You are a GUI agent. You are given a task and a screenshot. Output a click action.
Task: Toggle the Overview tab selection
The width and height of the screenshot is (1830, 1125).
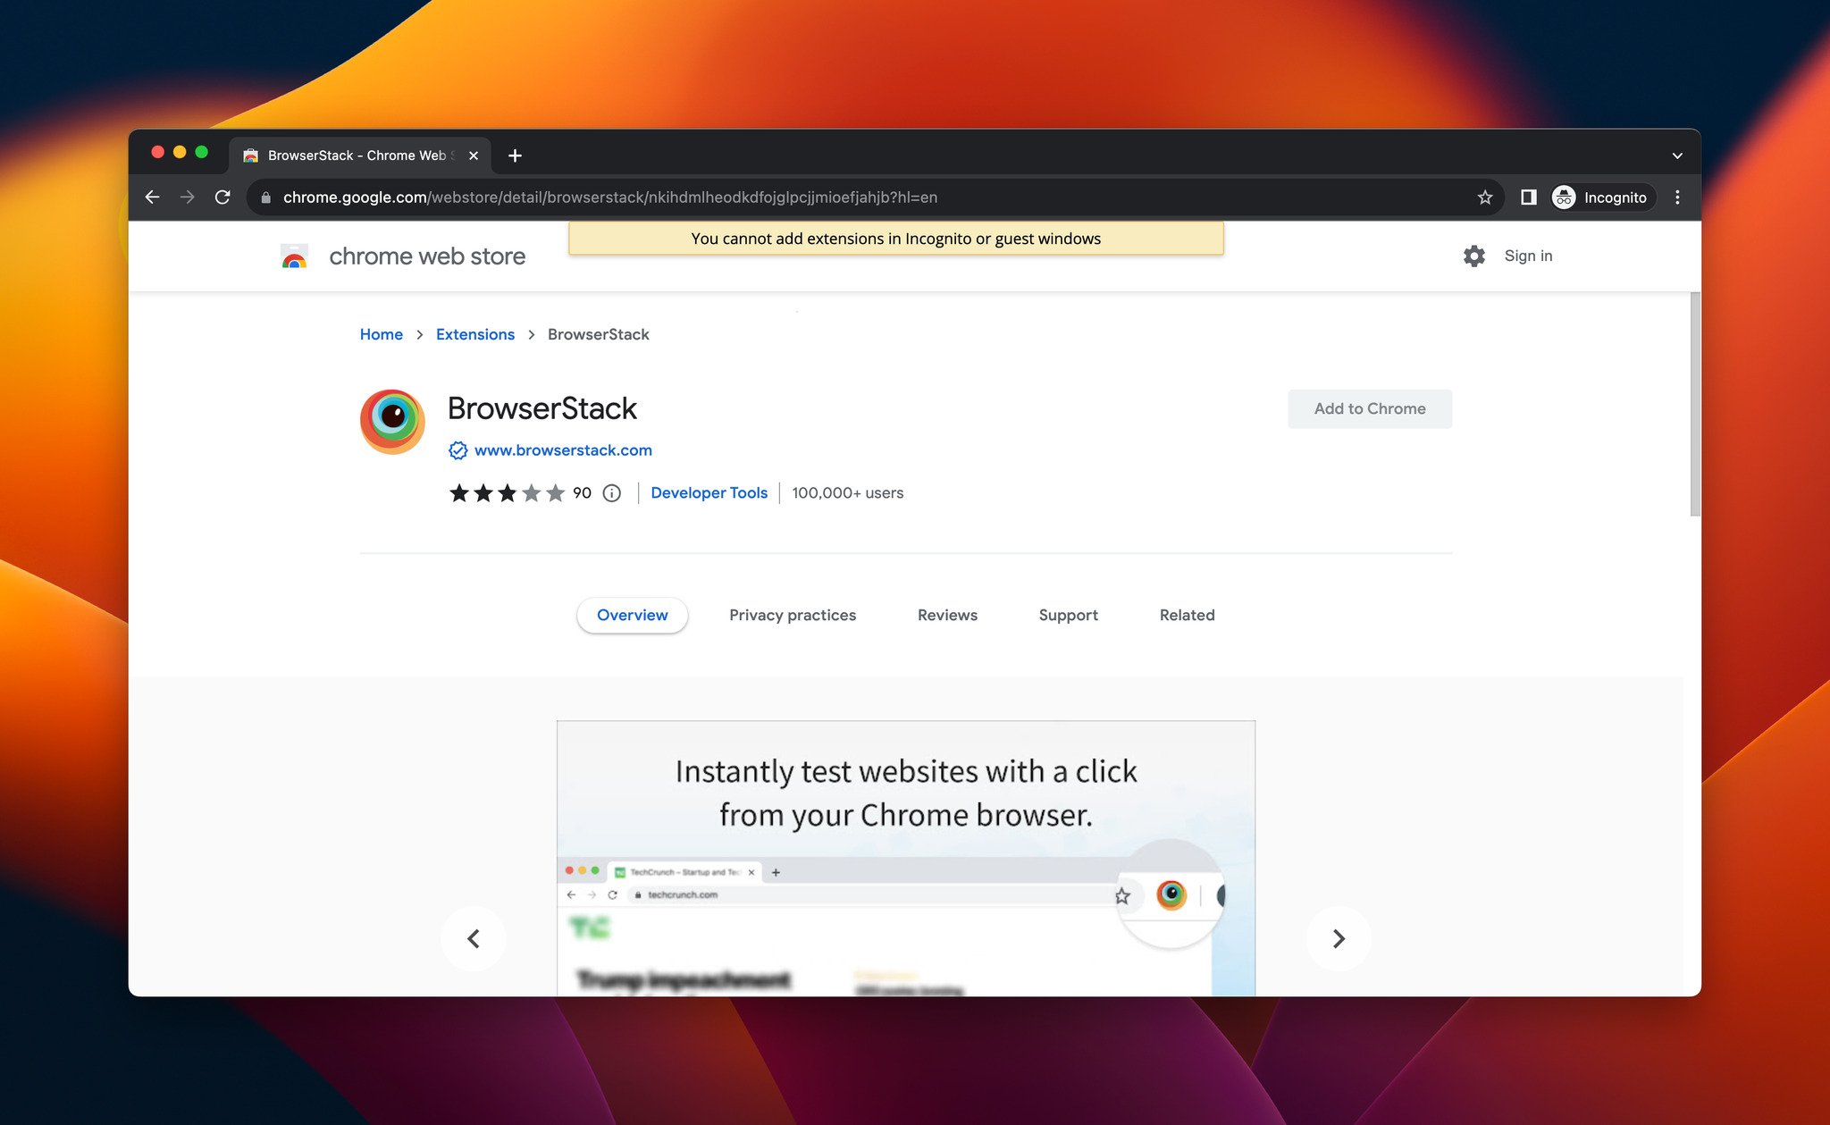point(633,614)
